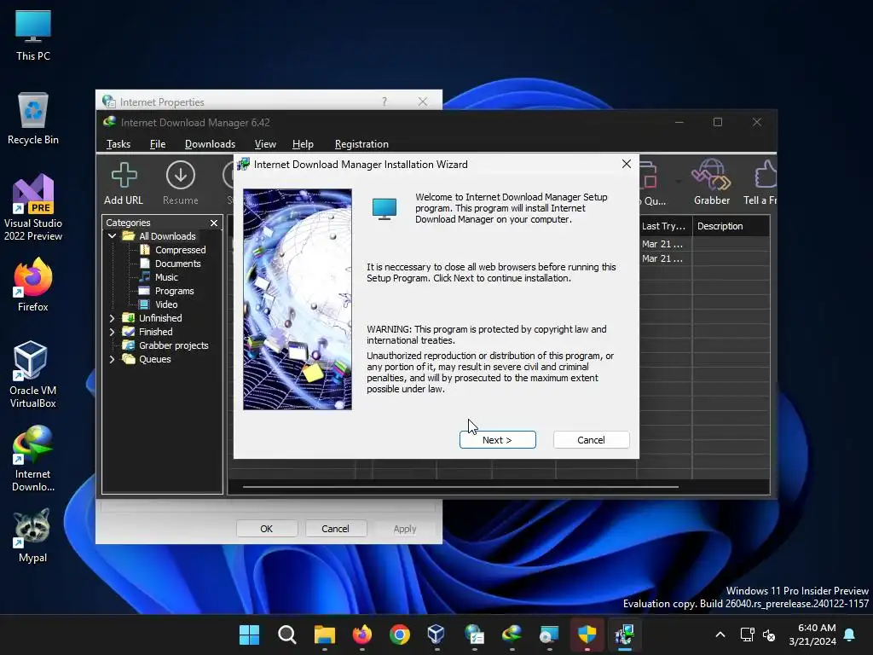
Task: Select the Video category
Action: pyautogui.click(x=166, y=304)
